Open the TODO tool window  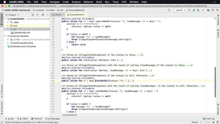tap(22, 118)
